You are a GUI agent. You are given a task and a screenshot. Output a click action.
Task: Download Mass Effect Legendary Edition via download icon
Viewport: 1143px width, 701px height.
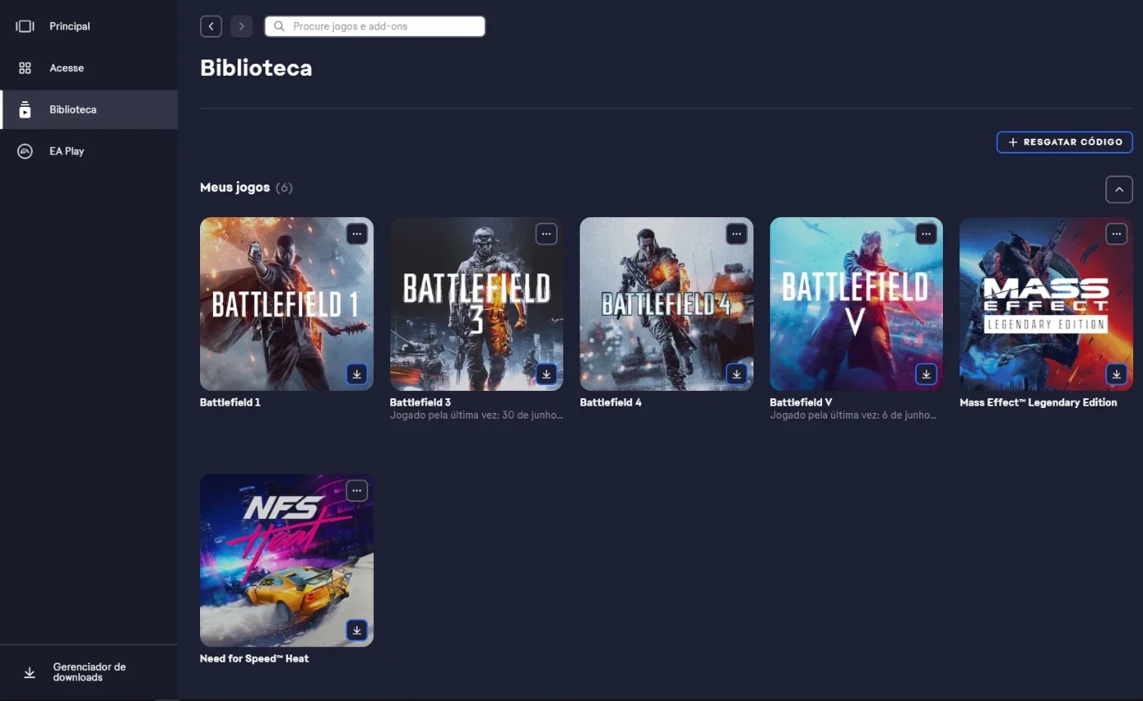(1116, 374)
